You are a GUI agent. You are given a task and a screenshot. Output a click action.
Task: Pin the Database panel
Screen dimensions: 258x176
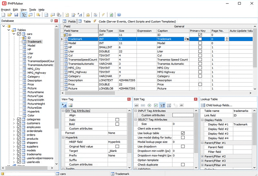click(x=52, y=21)
